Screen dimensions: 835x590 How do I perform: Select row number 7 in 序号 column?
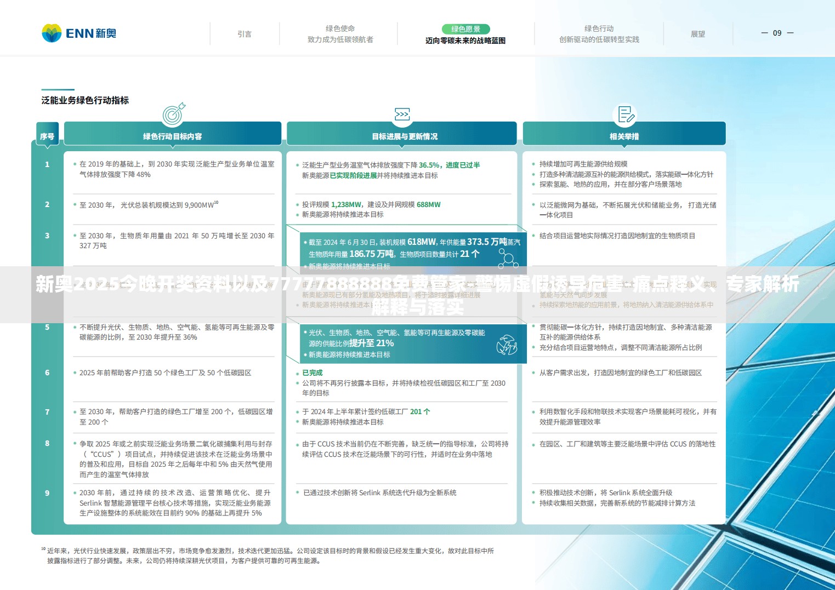[47, 412]
